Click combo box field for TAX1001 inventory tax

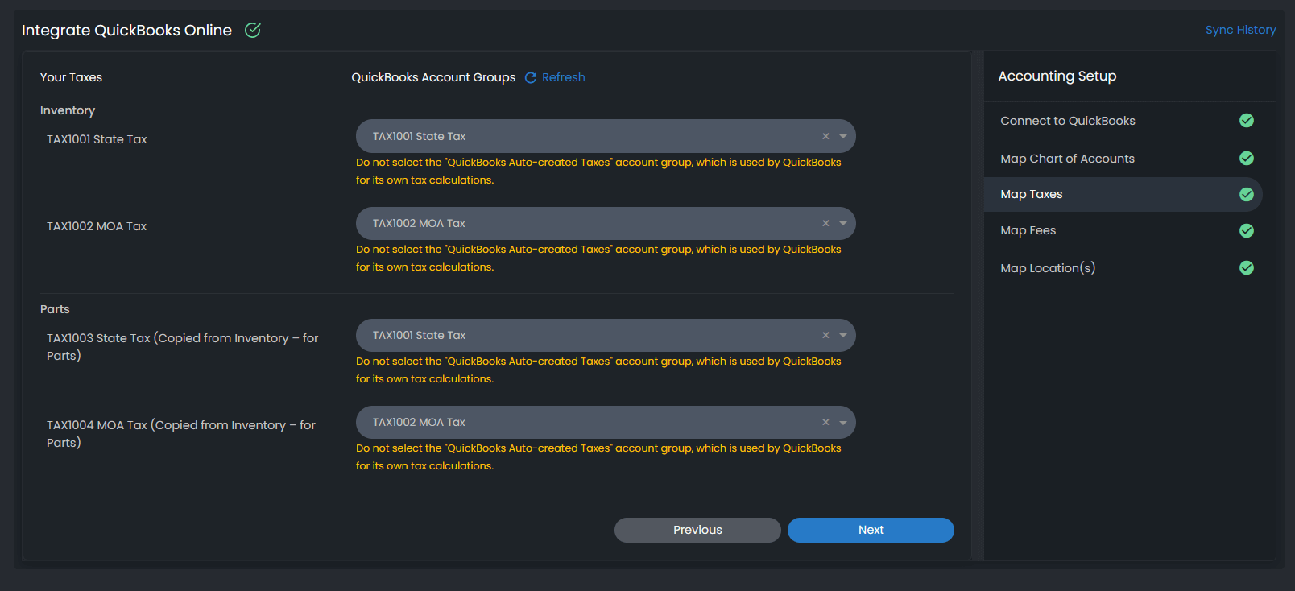(606, 136)
